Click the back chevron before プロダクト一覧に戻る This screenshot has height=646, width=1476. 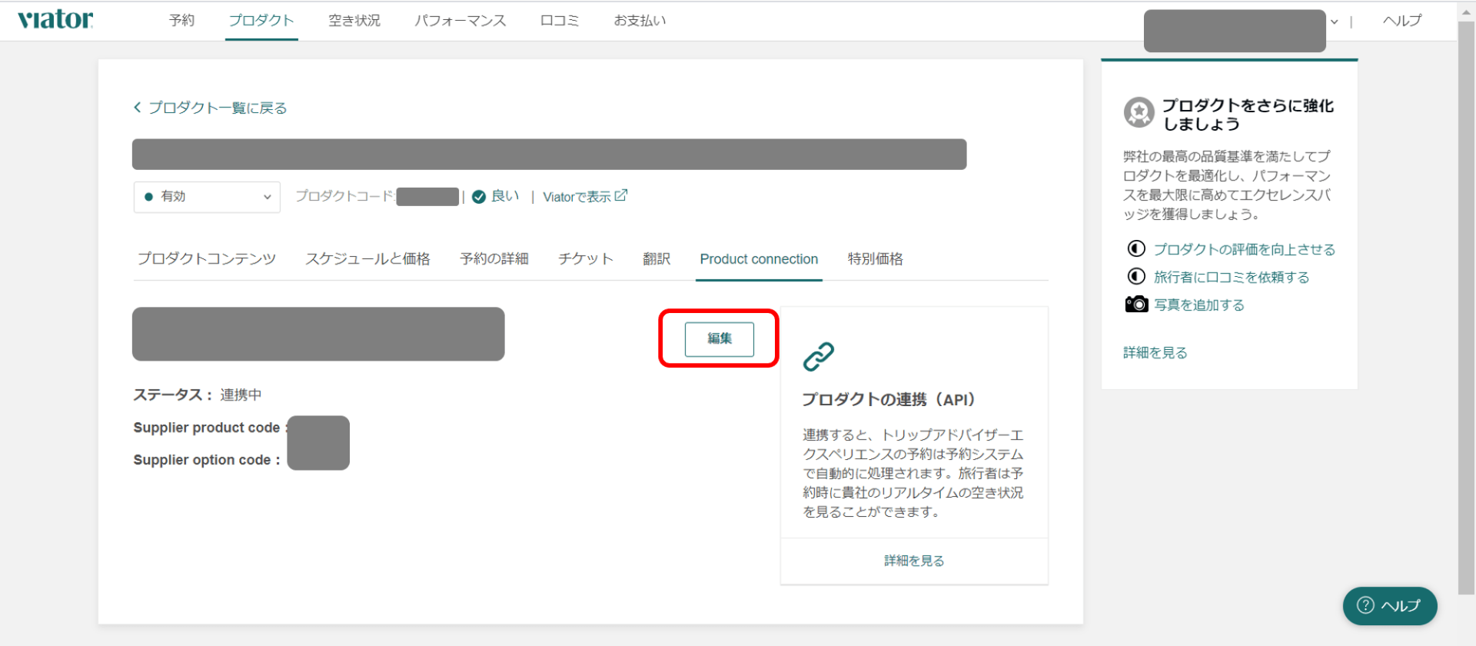(x=138, y=108)
